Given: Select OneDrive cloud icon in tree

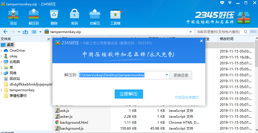Looking at the screenshot, I should coord(6,51).
